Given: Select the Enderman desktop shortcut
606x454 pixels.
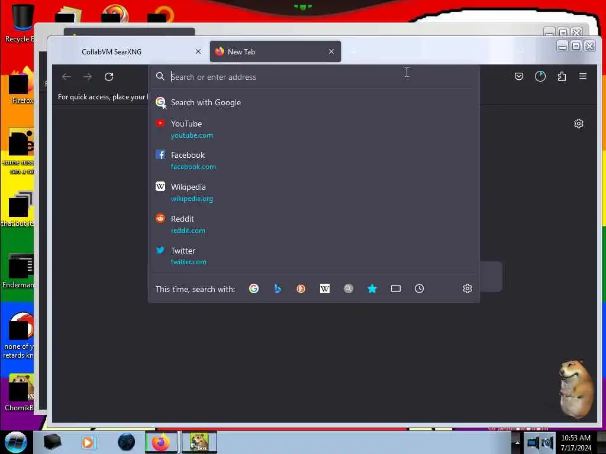Looking at the screenshot, I should pyautogui.click(x=18, y=271).
